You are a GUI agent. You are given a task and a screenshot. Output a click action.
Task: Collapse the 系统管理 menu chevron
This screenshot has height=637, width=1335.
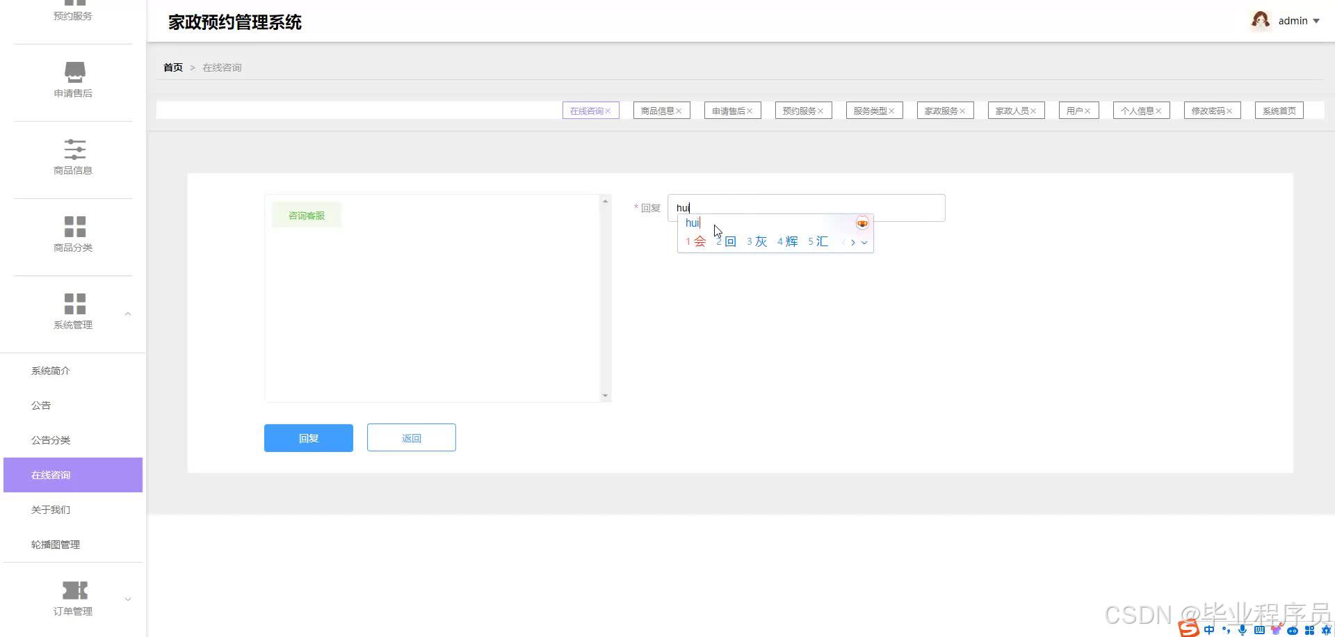click(128, 314)
